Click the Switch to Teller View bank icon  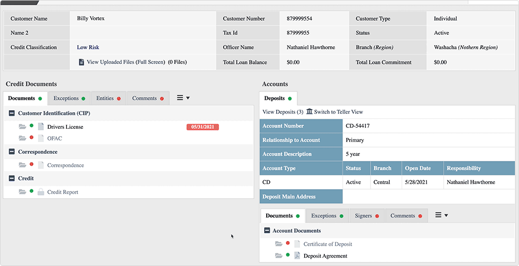point(310,112)
